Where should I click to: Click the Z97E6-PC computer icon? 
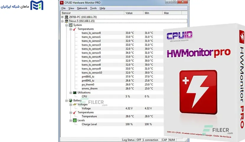(x=66, y=17)
